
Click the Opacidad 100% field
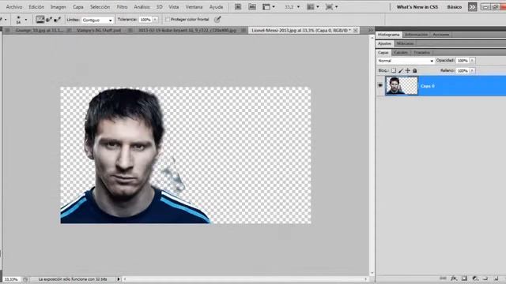[x=463, y=61]
